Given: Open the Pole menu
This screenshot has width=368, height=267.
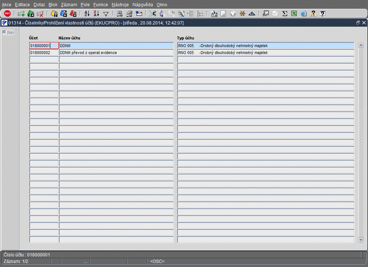Looking at the screenshot, I should (x=85, y=5).
